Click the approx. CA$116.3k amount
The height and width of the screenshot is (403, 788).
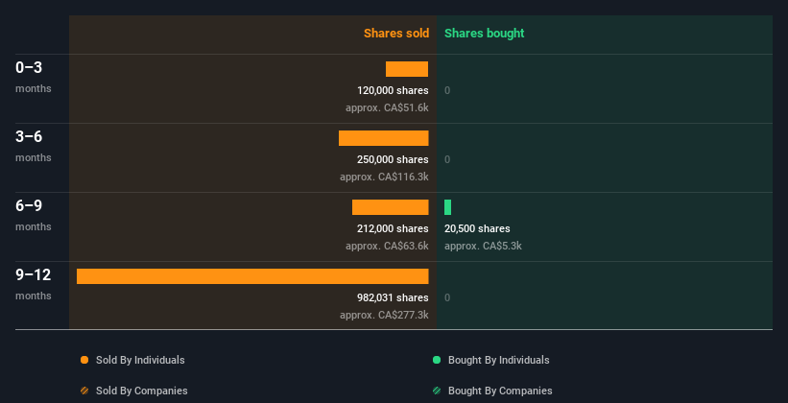point(384,177)
